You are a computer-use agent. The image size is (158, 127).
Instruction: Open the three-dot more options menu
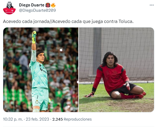(x=152, y=5)
